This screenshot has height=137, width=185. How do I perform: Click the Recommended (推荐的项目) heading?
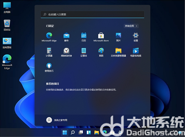[53, 84]
